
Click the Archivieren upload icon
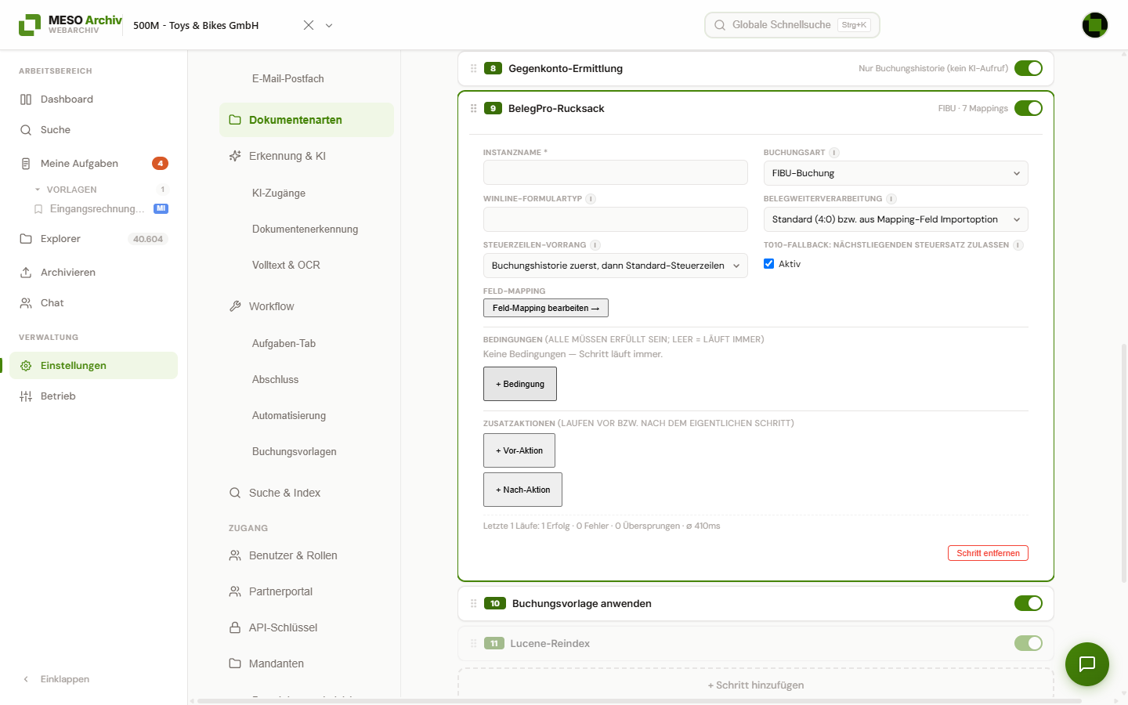pyautogui.click(x=26, y=273)
